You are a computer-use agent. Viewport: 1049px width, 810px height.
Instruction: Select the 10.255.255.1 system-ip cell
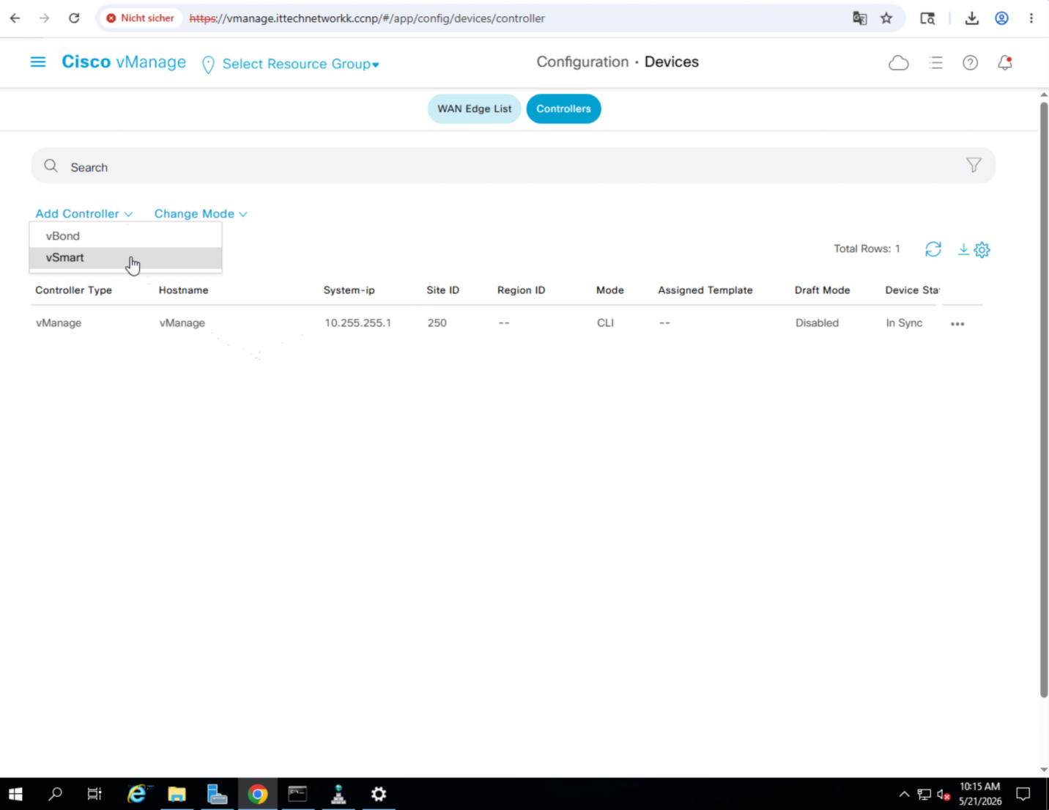pyautogui.click(x=357, y=323)
